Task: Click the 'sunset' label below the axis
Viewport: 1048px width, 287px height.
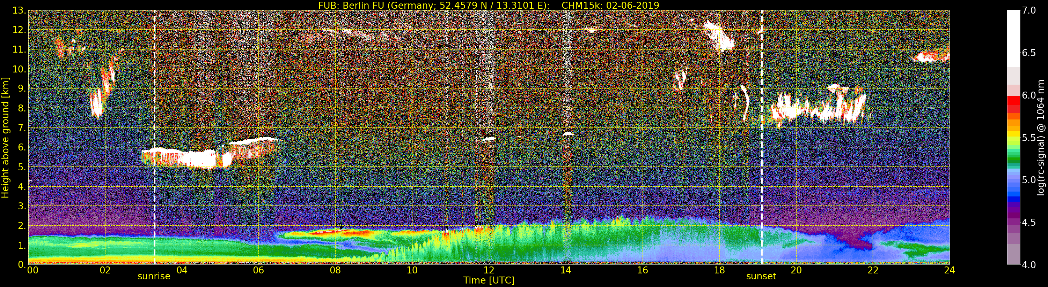Action: (761, 276)
